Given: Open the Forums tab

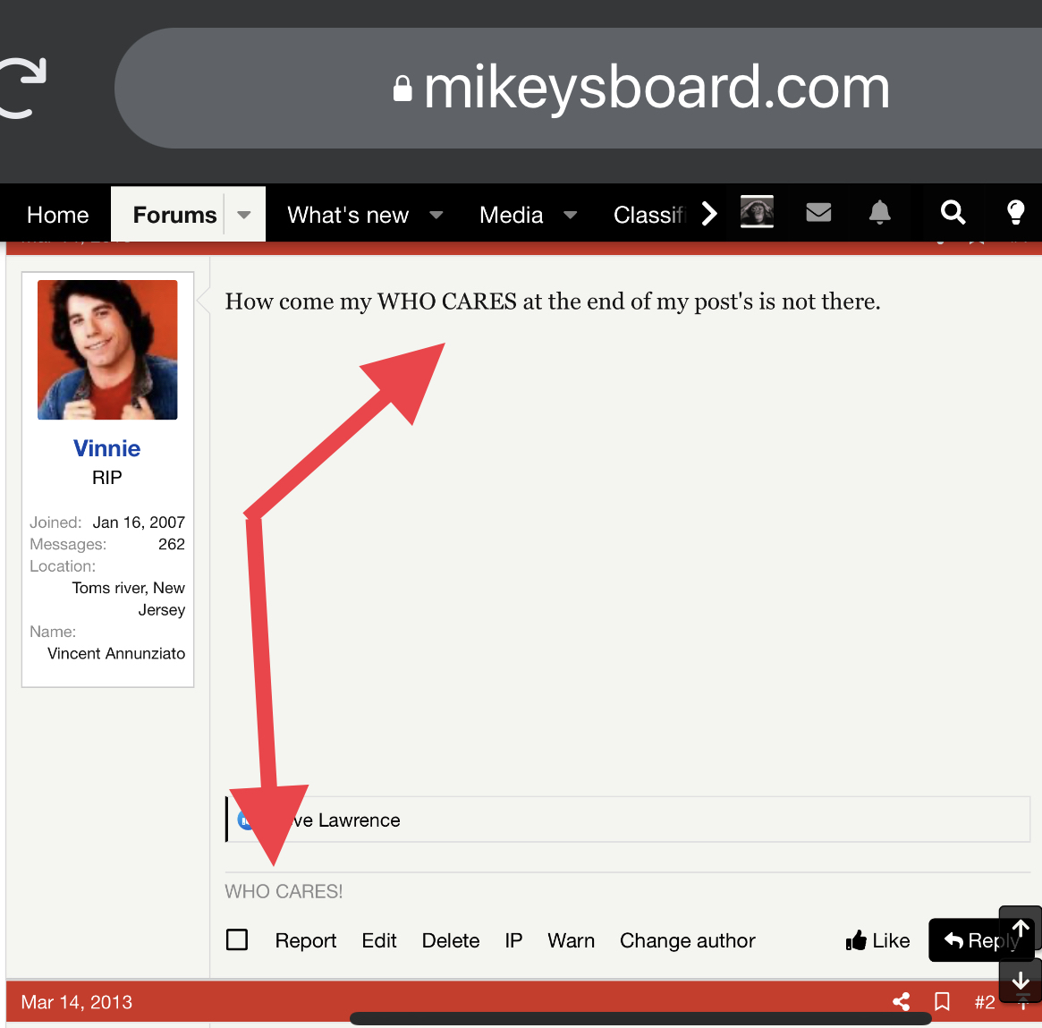Looking at the screenshot, I should click(x=174, y=215).
